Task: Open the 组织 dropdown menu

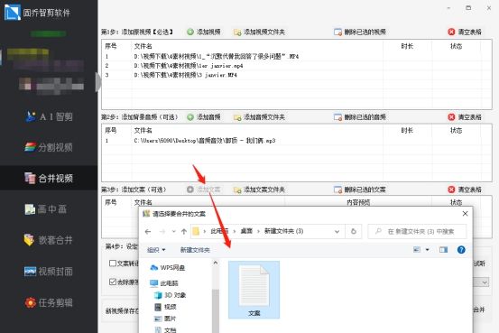Action: (156, 250)
